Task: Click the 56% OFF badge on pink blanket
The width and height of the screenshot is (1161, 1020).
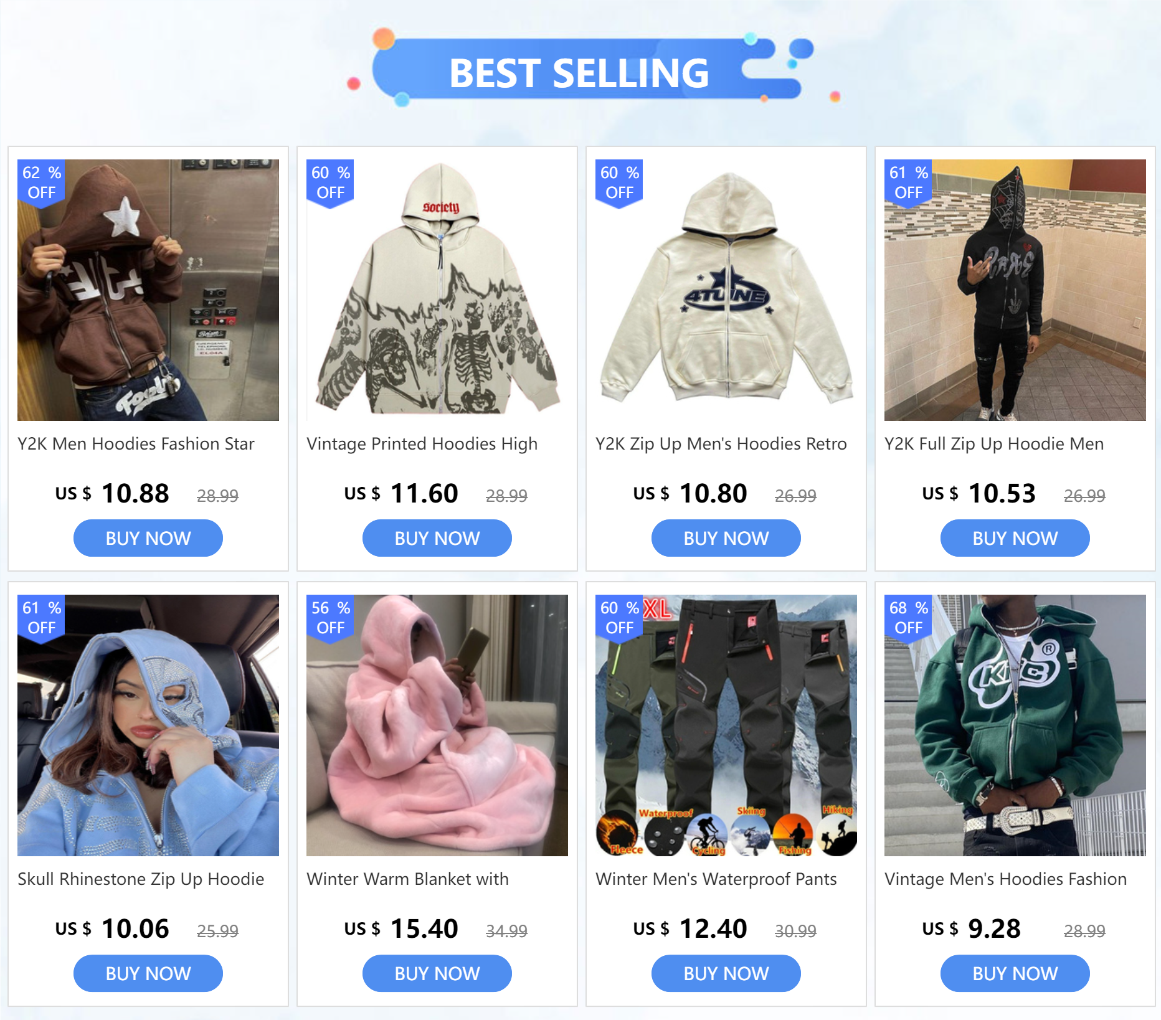Action: (330, 618)
